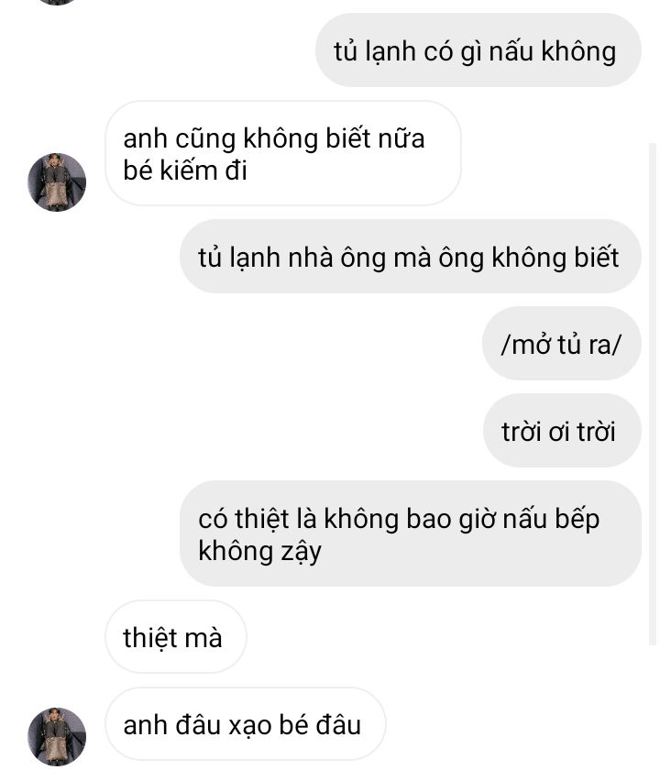Click the "anh cũng không biết nữa" message bubble
This screenshot has width=660, height=770.
click(x=283, y=153)
